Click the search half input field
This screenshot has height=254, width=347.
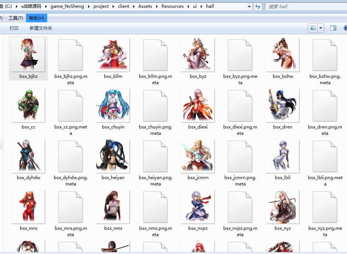pyautogui.click(x=306, y=6)
